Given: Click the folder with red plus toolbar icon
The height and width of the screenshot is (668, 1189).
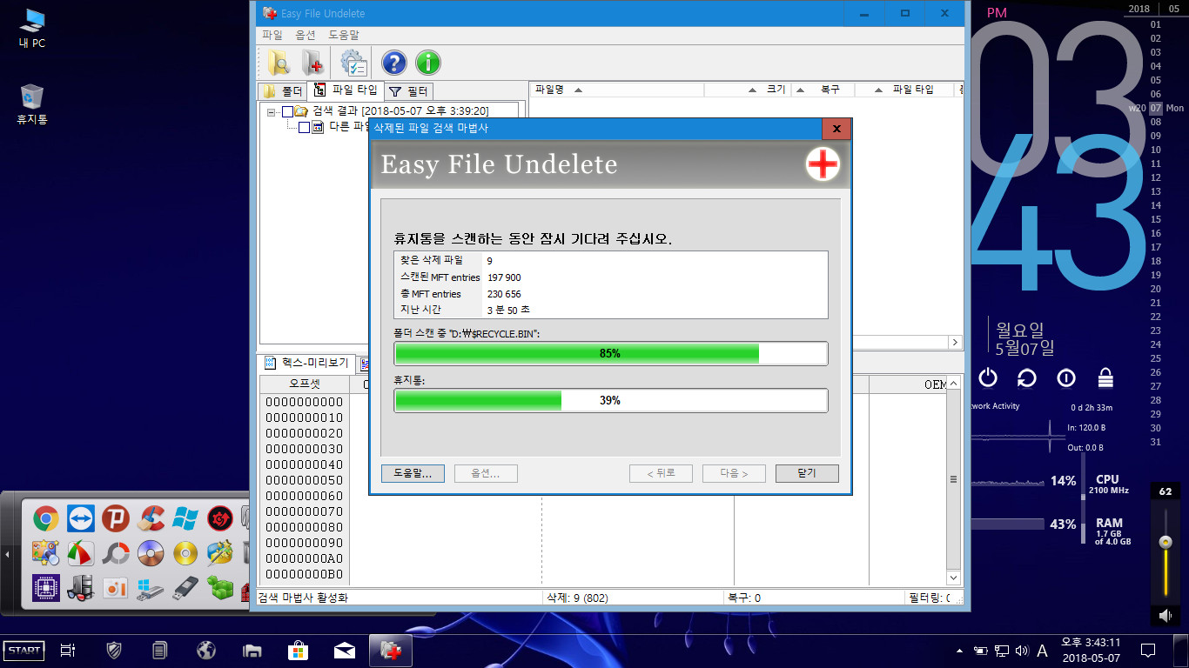Looking at the screenshot, I should click(312, 63).
